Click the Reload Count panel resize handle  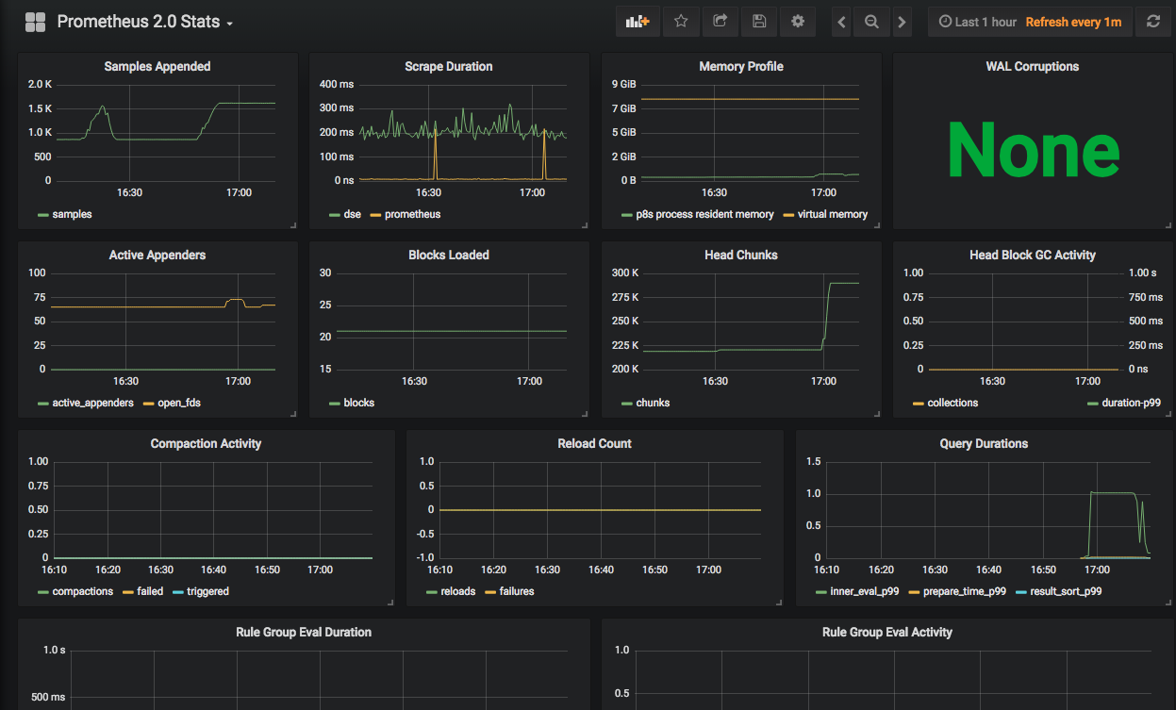778,602
